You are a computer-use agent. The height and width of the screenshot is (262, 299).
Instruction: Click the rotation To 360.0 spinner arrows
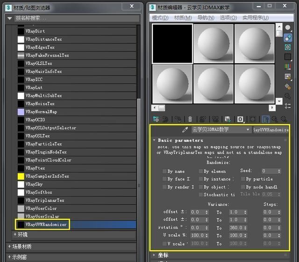245,228
